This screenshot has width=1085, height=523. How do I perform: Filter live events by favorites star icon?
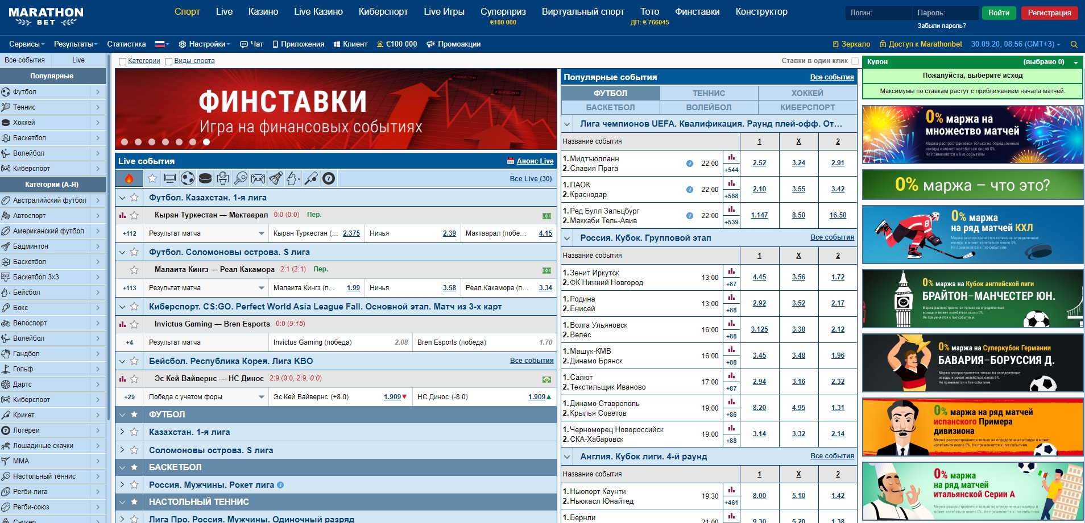pos(152,178)
